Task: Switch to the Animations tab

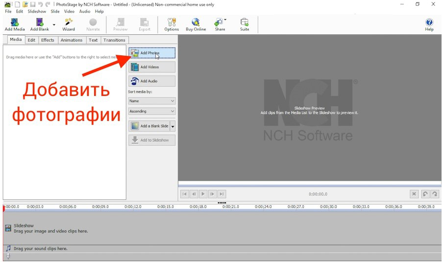Action: pos(72,40)
